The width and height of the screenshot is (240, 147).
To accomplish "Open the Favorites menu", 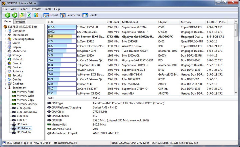I will point(36,9).
